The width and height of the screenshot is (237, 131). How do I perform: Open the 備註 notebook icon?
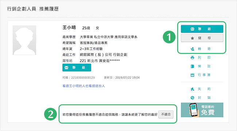click(192, 66)
